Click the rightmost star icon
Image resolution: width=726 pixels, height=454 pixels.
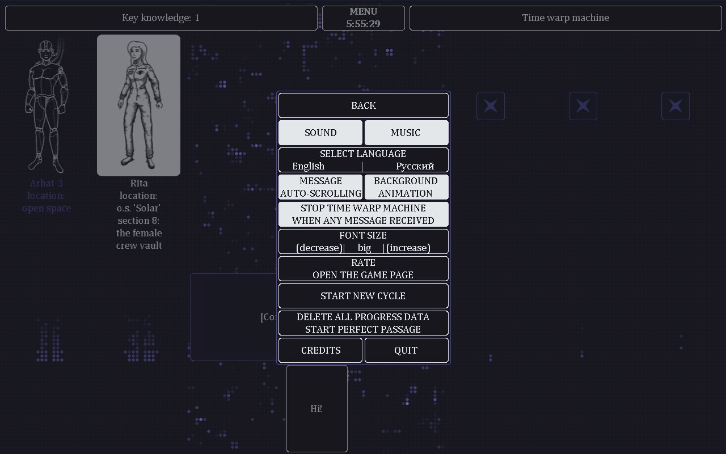point(676,106)
